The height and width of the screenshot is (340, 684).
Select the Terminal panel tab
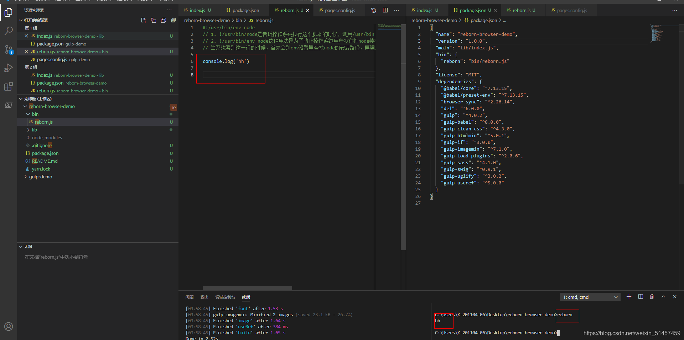point(246,297)
